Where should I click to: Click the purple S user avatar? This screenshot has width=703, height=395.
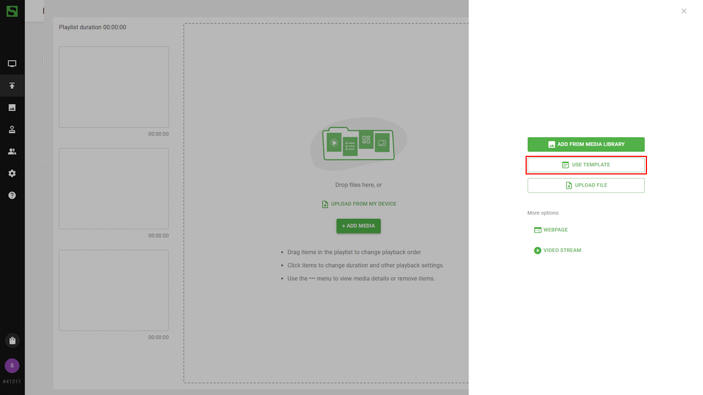click(12, 365)
